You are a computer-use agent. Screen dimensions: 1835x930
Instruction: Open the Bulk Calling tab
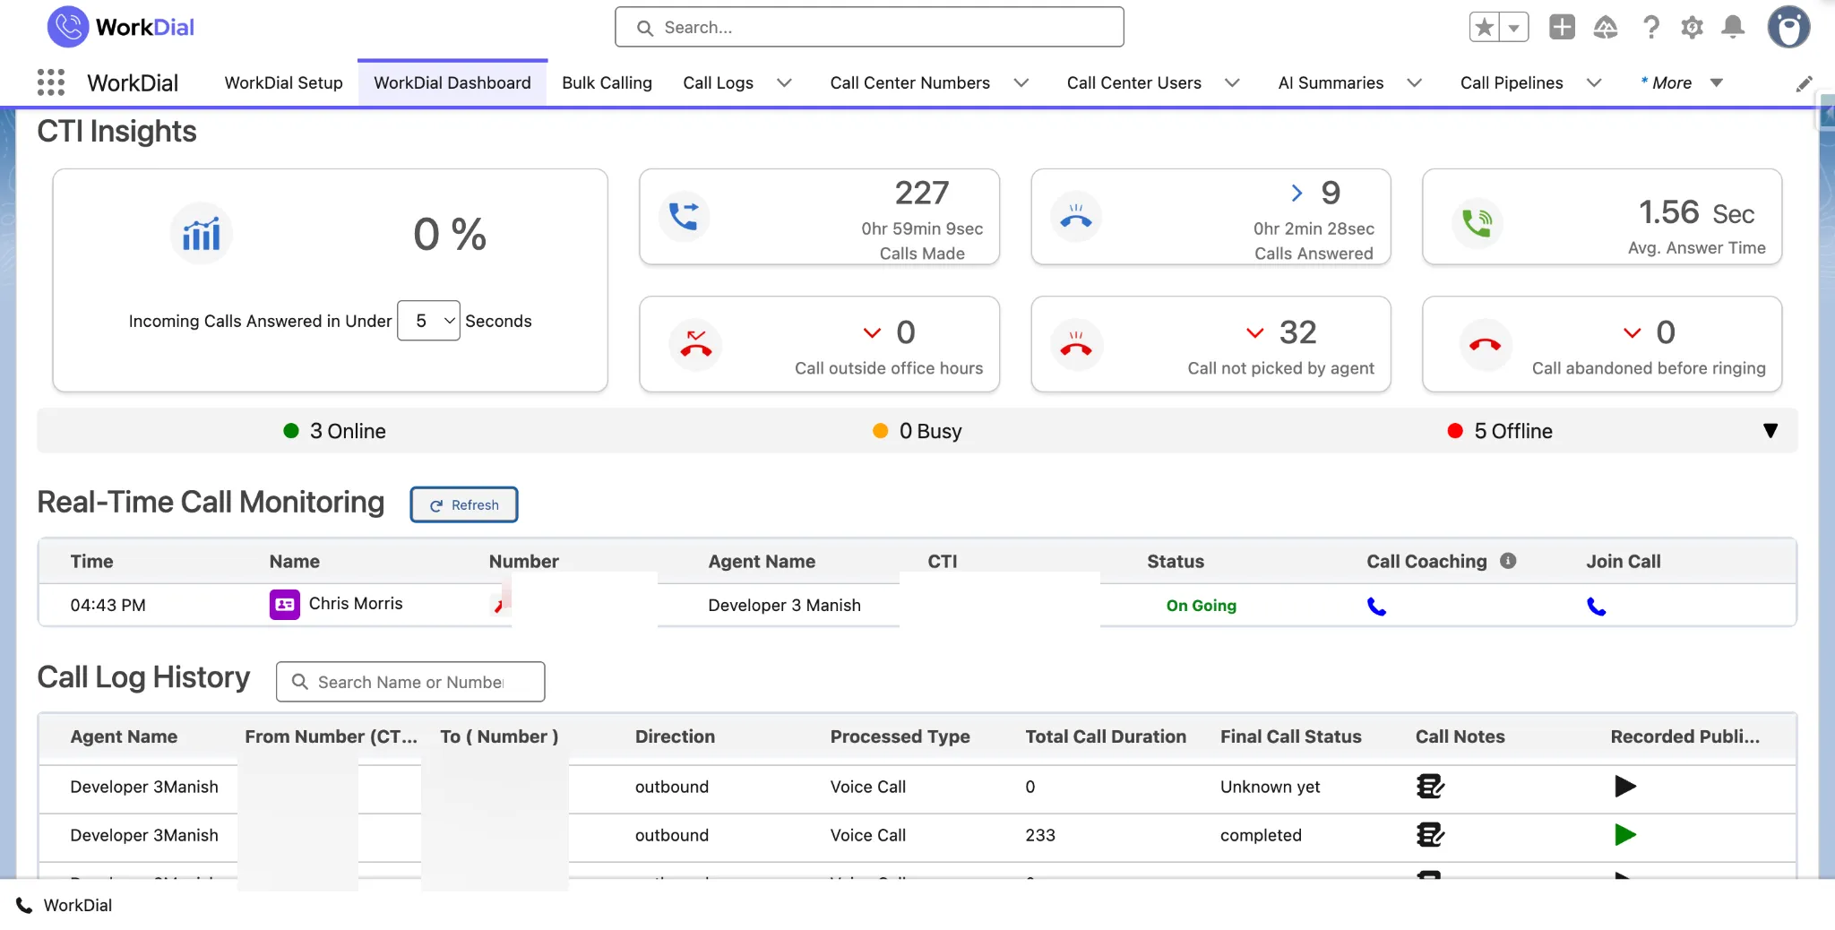[607, 82]
